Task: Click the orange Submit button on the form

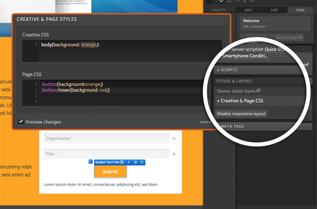Action: 110,172
